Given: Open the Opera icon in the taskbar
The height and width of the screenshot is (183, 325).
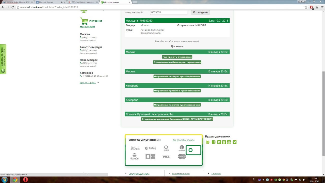Looking at the screenshot, I should [25, 180].
